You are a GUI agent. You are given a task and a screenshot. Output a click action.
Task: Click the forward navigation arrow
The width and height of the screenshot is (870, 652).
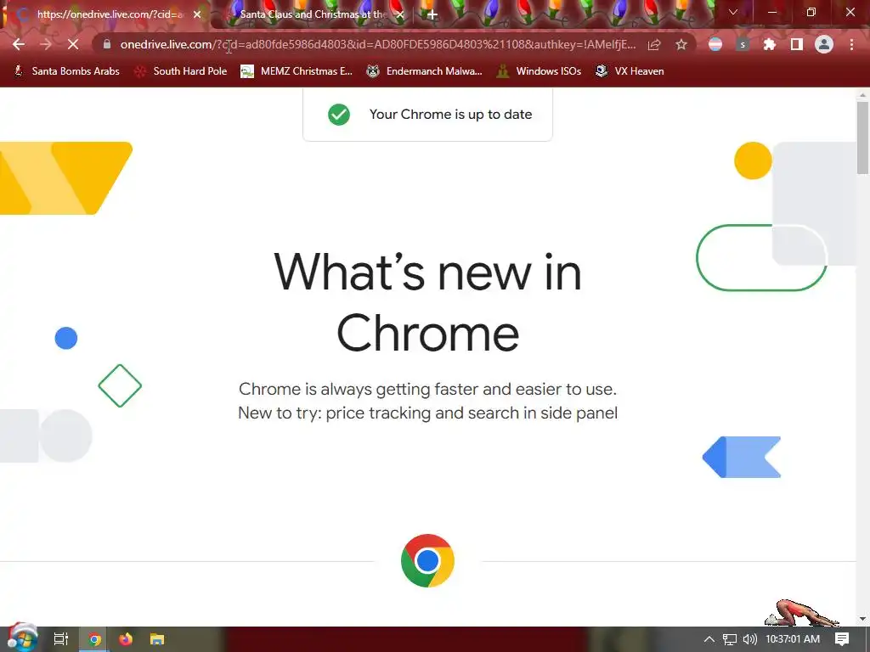click(46, 44)
